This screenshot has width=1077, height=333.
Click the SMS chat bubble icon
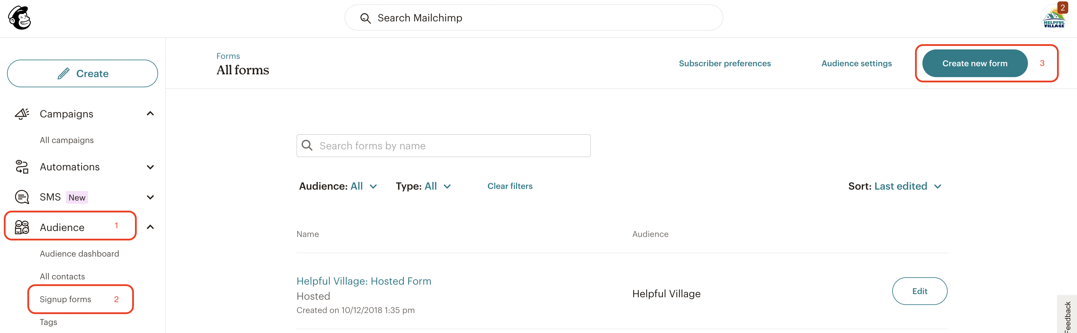coord(22,197)
